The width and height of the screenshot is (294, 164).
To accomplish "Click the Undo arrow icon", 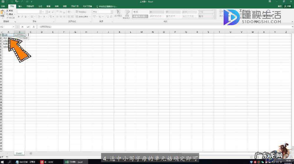I will (16, 2).
